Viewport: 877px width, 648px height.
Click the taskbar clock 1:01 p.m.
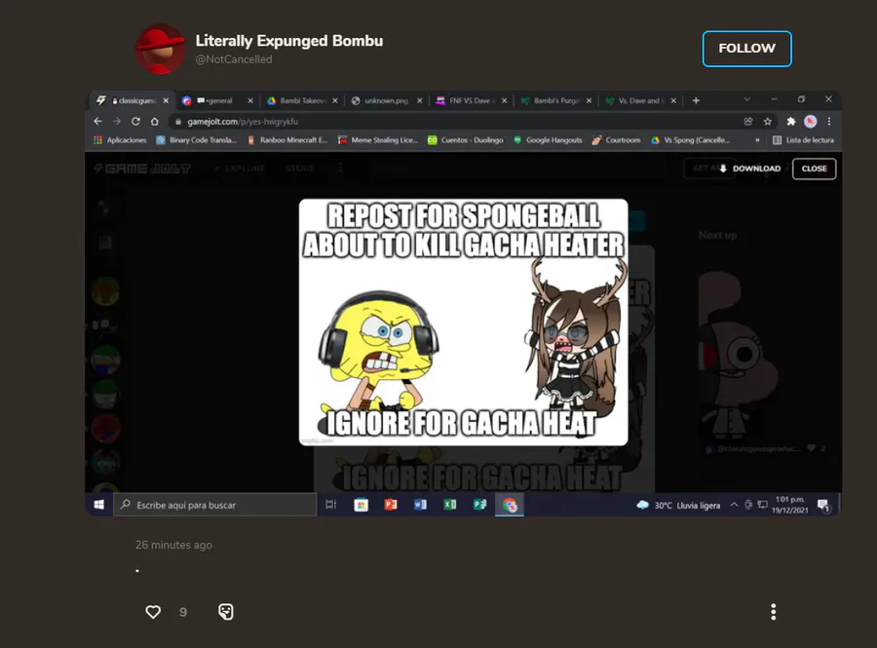(790, 505)
